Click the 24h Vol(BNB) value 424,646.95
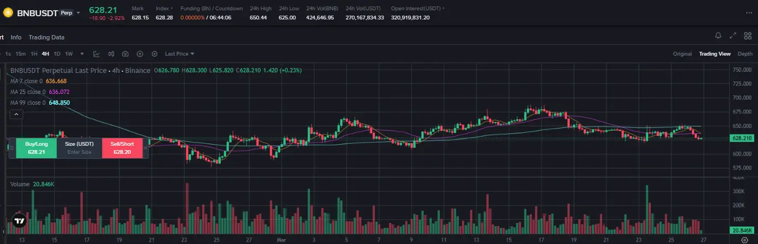This screenshot has width=758, height=244. pos(320,18)
